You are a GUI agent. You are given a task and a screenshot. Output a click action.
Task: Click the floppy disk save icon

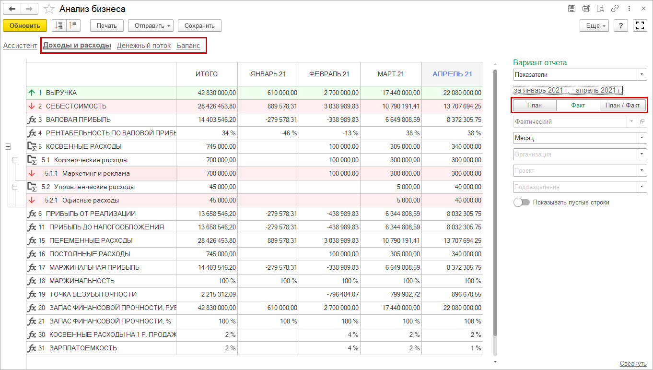pyautogui.click(x=571, y=9)
